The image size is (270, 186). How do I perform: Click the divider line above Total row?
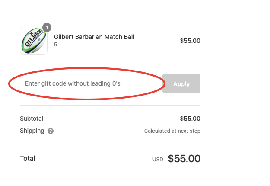click(x=110, y=144)
